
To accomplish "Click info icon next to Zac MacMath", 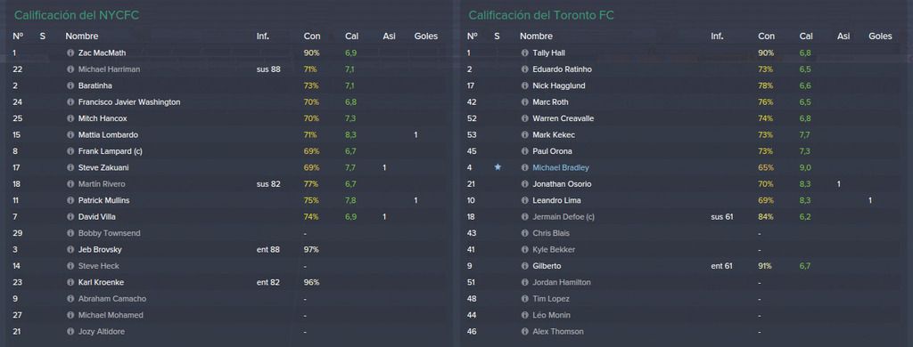I will pos(70,52).
